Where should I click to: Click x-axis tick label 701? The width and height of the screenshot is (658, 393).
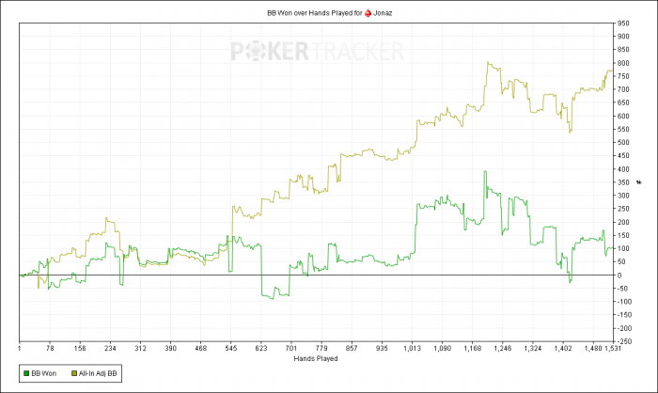[290, 348]
